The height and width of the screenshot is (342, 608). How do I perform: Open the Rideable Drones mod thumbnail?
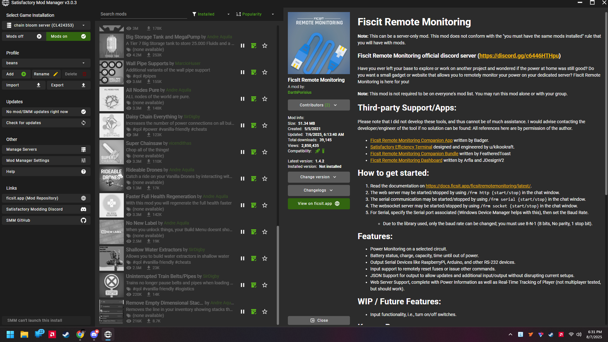tap(111, 179)
